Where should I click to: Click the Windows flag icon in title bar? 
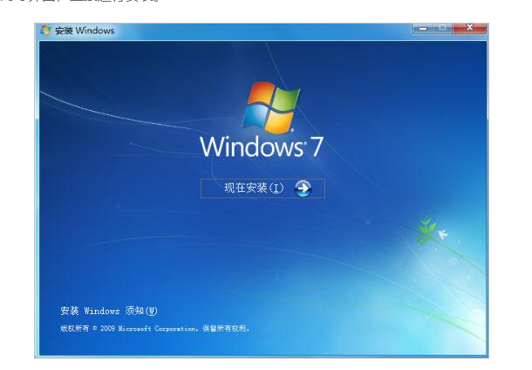(45, 31)
